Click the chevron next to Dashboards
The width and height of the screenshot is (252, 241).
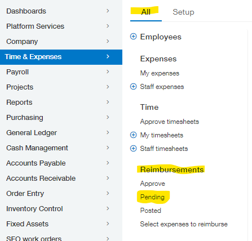[x=108, y=11]
